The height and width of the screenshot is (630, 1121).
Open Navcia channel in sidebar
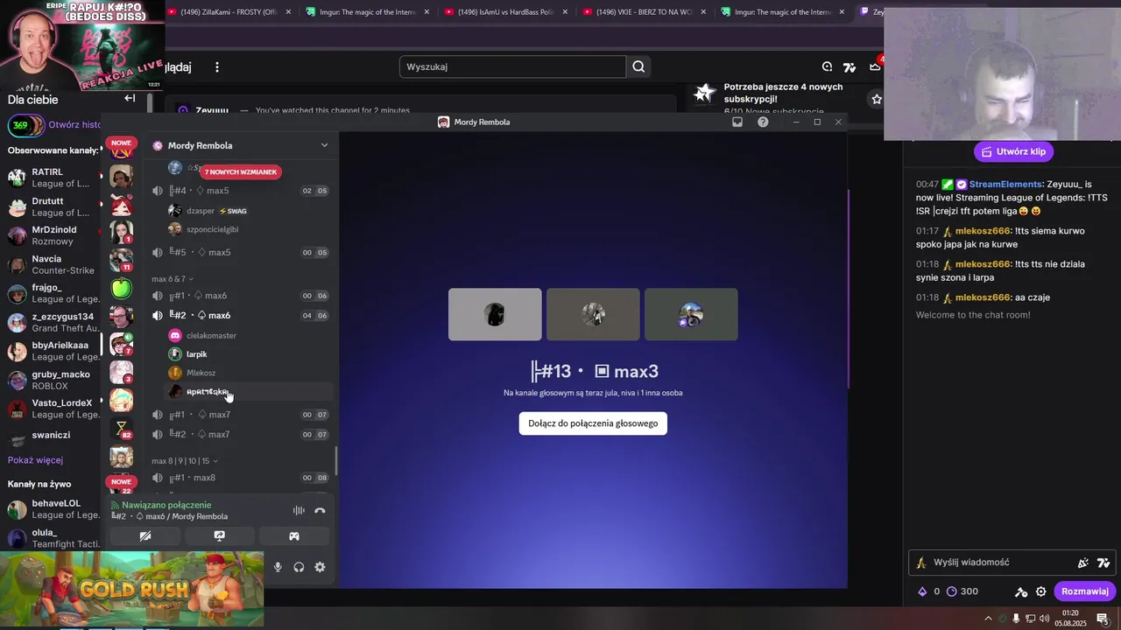tap(53, 264)
